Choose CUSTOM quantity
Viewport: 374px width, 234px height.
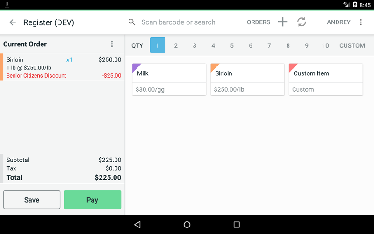pos(352,45)
